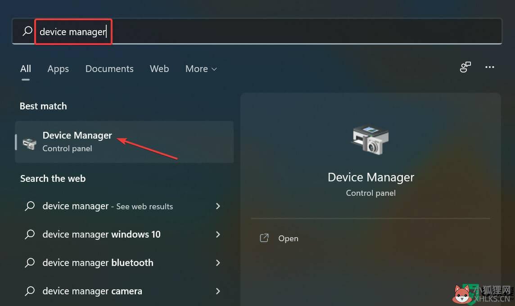Expand the 'device manager bluetooth' chevron
This screenshot has width=515, height=306.
[218, 263]
